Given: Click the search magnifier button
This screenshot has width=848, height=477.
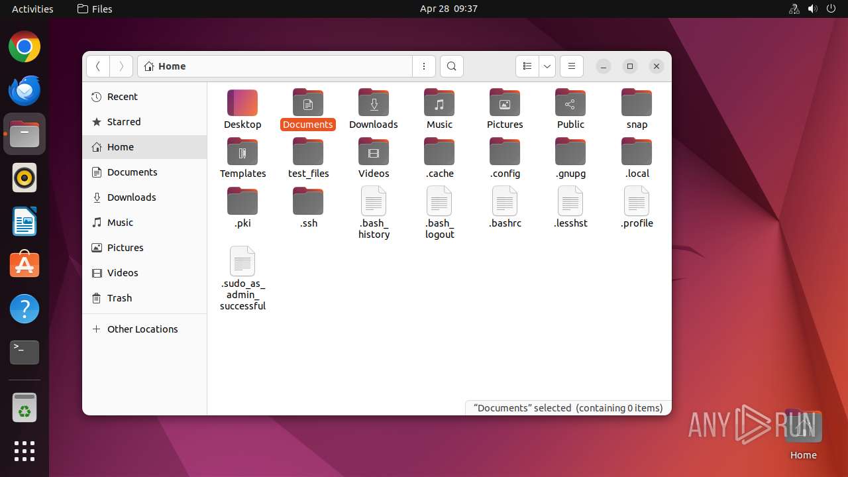Looking at the screenshot, I should pyautogui.click(x=451, y=66).
